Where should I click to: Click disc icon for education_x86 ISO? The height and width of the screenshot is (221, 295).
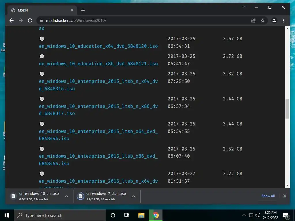pos(42,56)
